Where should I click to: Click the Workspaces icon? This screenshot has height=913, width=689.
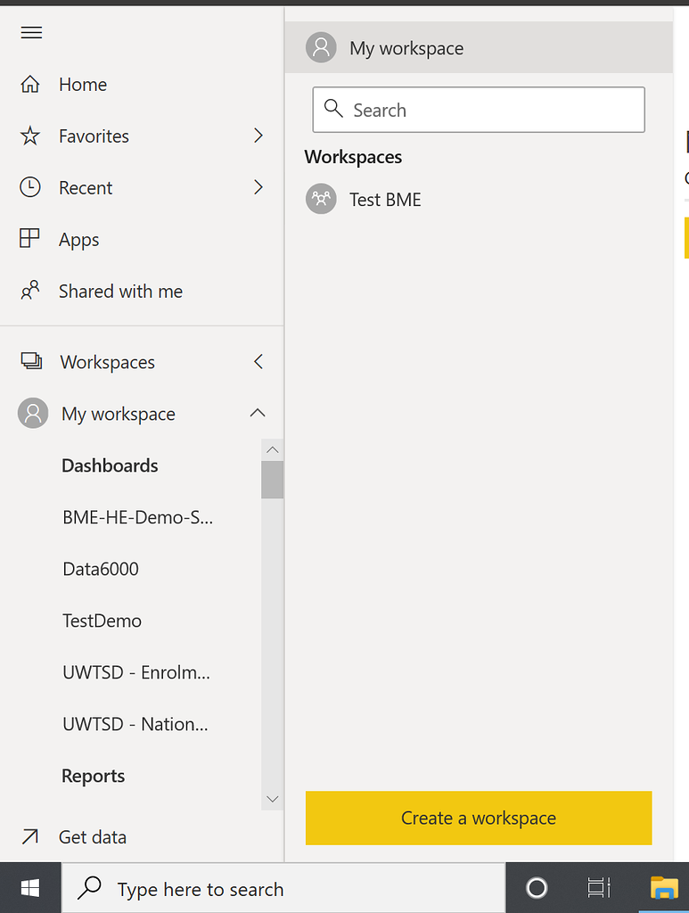[31, 361]
